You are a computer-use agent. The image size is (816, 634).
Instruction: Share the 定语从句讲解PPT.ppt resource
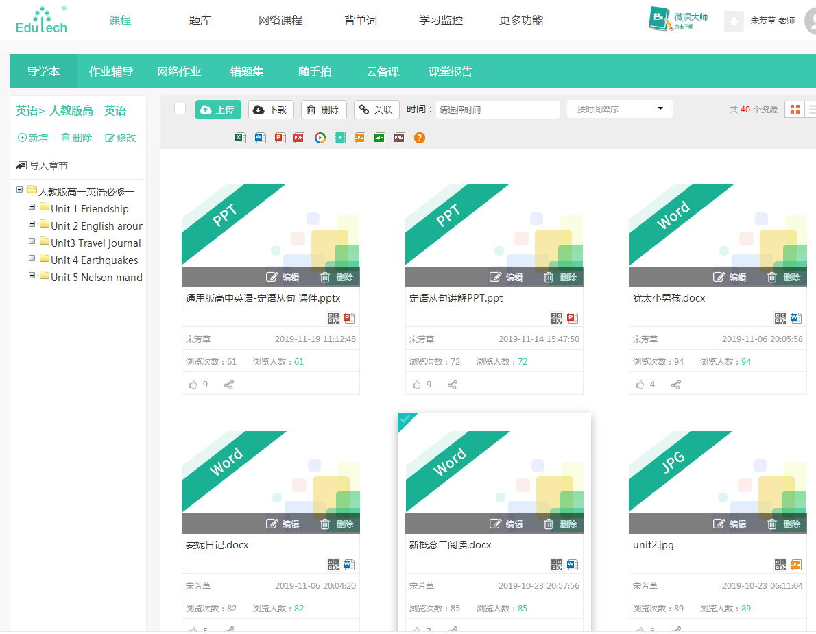click(x=453, y=385)
